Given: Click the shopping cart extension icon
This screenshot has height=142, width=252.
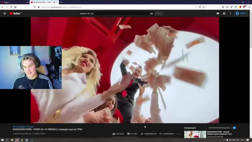Looking at the screenshot, I should point(236,7).
